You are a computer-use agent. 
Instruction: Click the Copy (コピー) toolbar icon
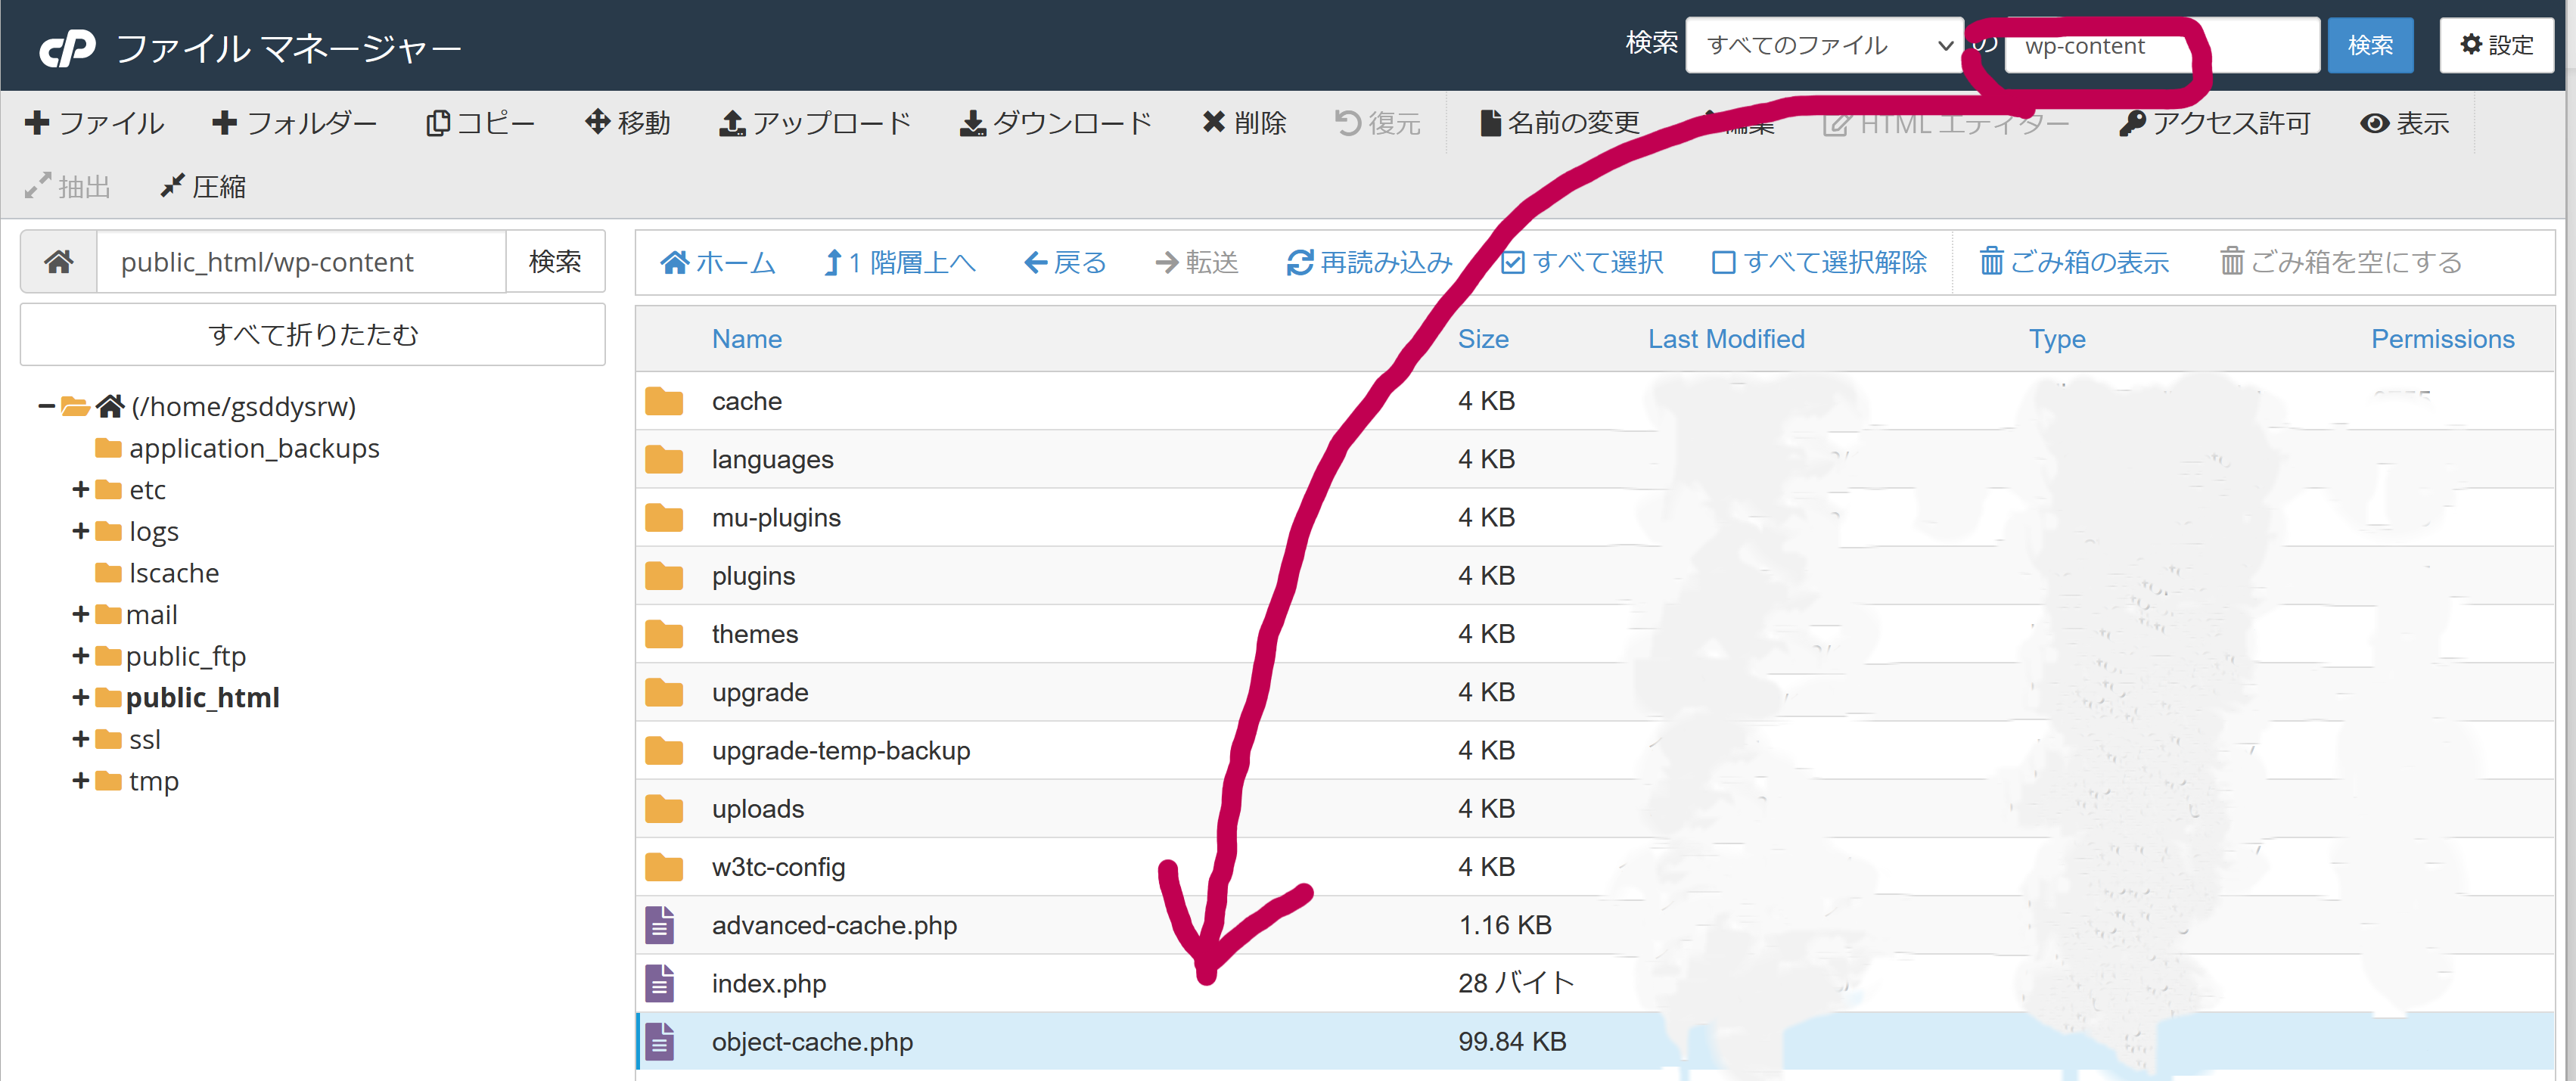tap(437, 123)
